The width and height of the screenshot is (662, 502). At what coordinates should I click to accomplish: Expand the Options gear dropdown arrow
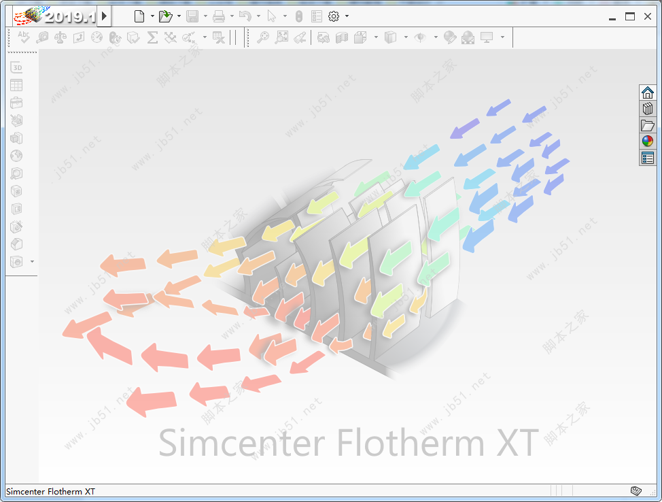[347, 16]
